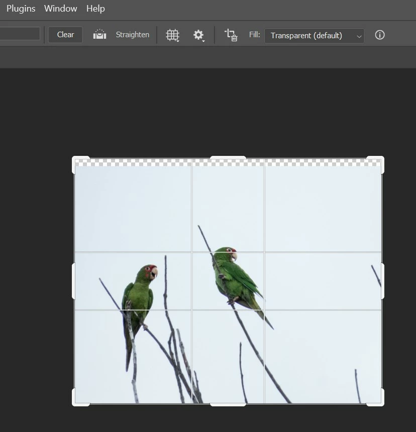
Task: Open additional crop settings gear
Action: pos(198,35)
